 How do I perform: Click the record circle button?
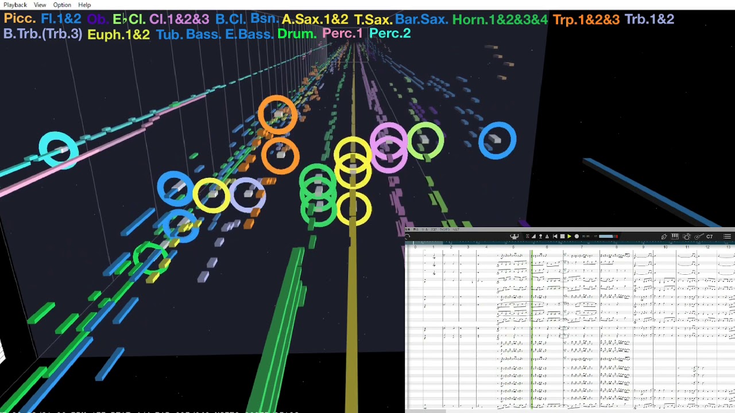(577, 236)
